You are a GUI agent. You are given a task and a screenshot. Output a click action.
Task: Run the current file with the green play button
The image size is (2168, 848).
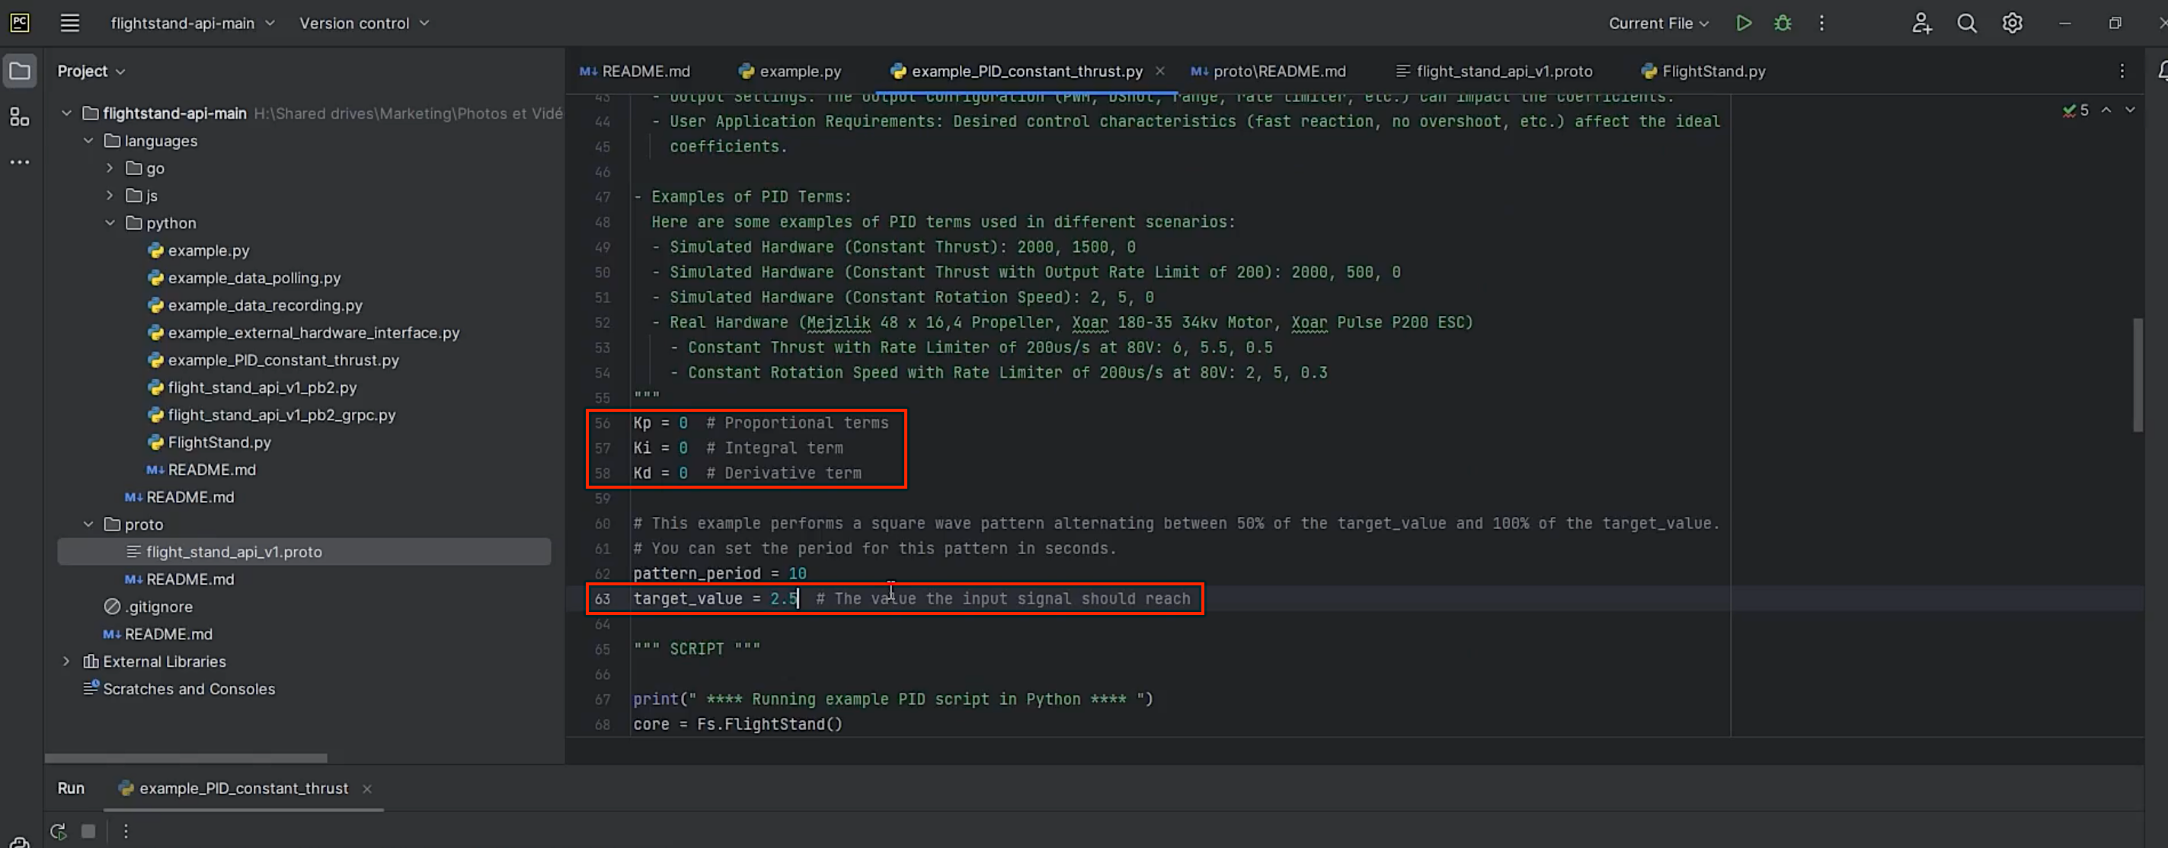click(1744, 24)
